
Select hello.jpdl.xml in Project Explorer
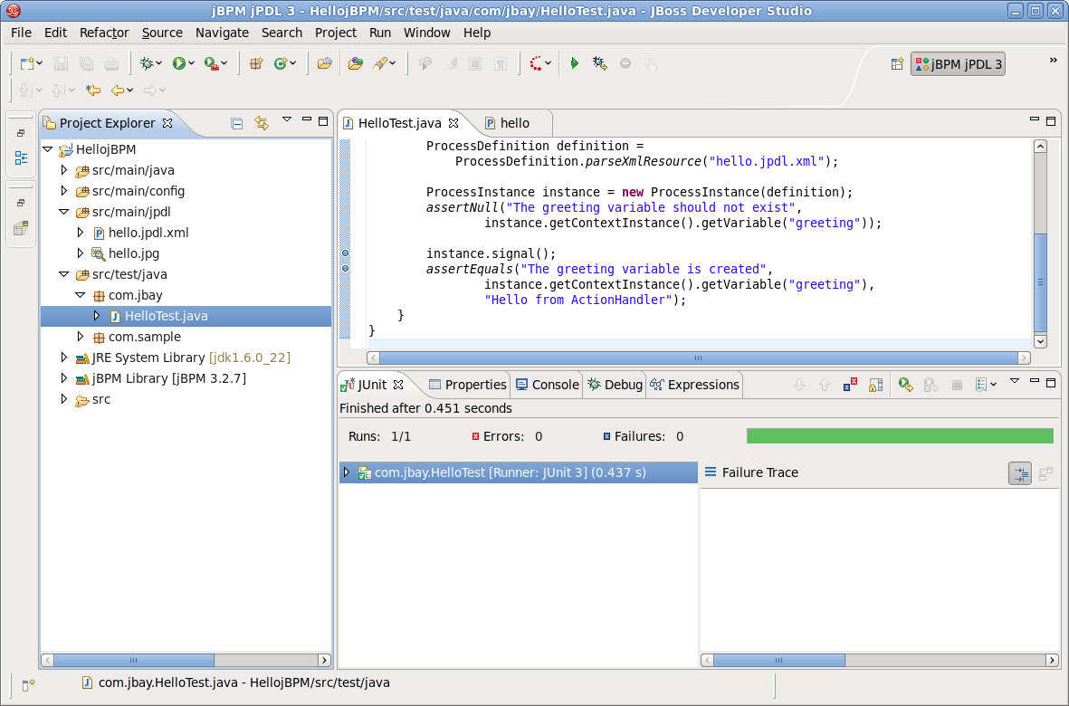148,233
